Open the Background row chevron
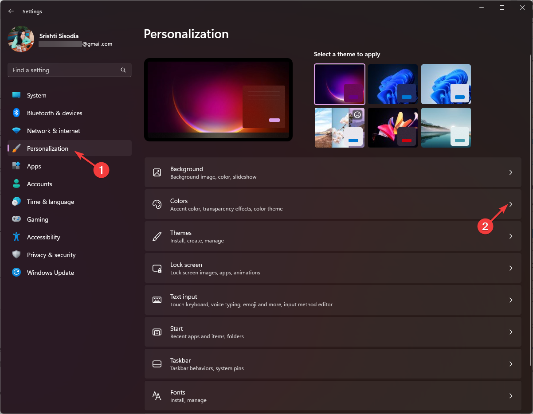The height and width of the screenshot is (414, 533). coord(510,172)
